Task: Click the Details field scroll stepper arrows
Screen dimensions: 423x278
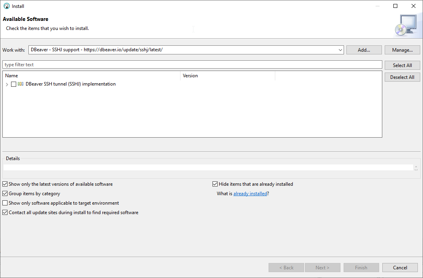Action: 416,168
